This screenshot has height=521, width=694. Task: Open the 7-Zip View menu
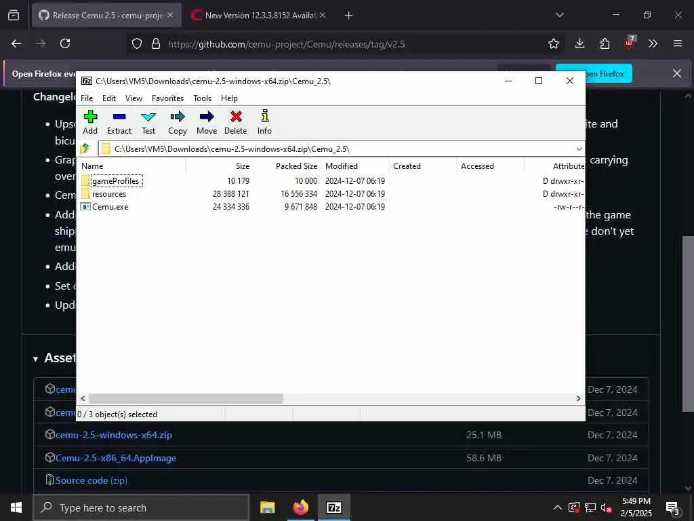pos(134,98)
